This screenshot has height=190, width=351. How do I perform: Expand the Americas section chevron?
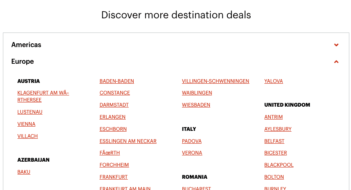pyautogui.click(x=336, y=45)
